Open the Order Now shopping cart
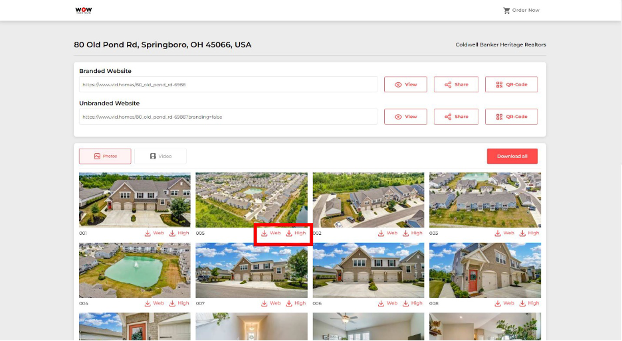 point(521,11)
